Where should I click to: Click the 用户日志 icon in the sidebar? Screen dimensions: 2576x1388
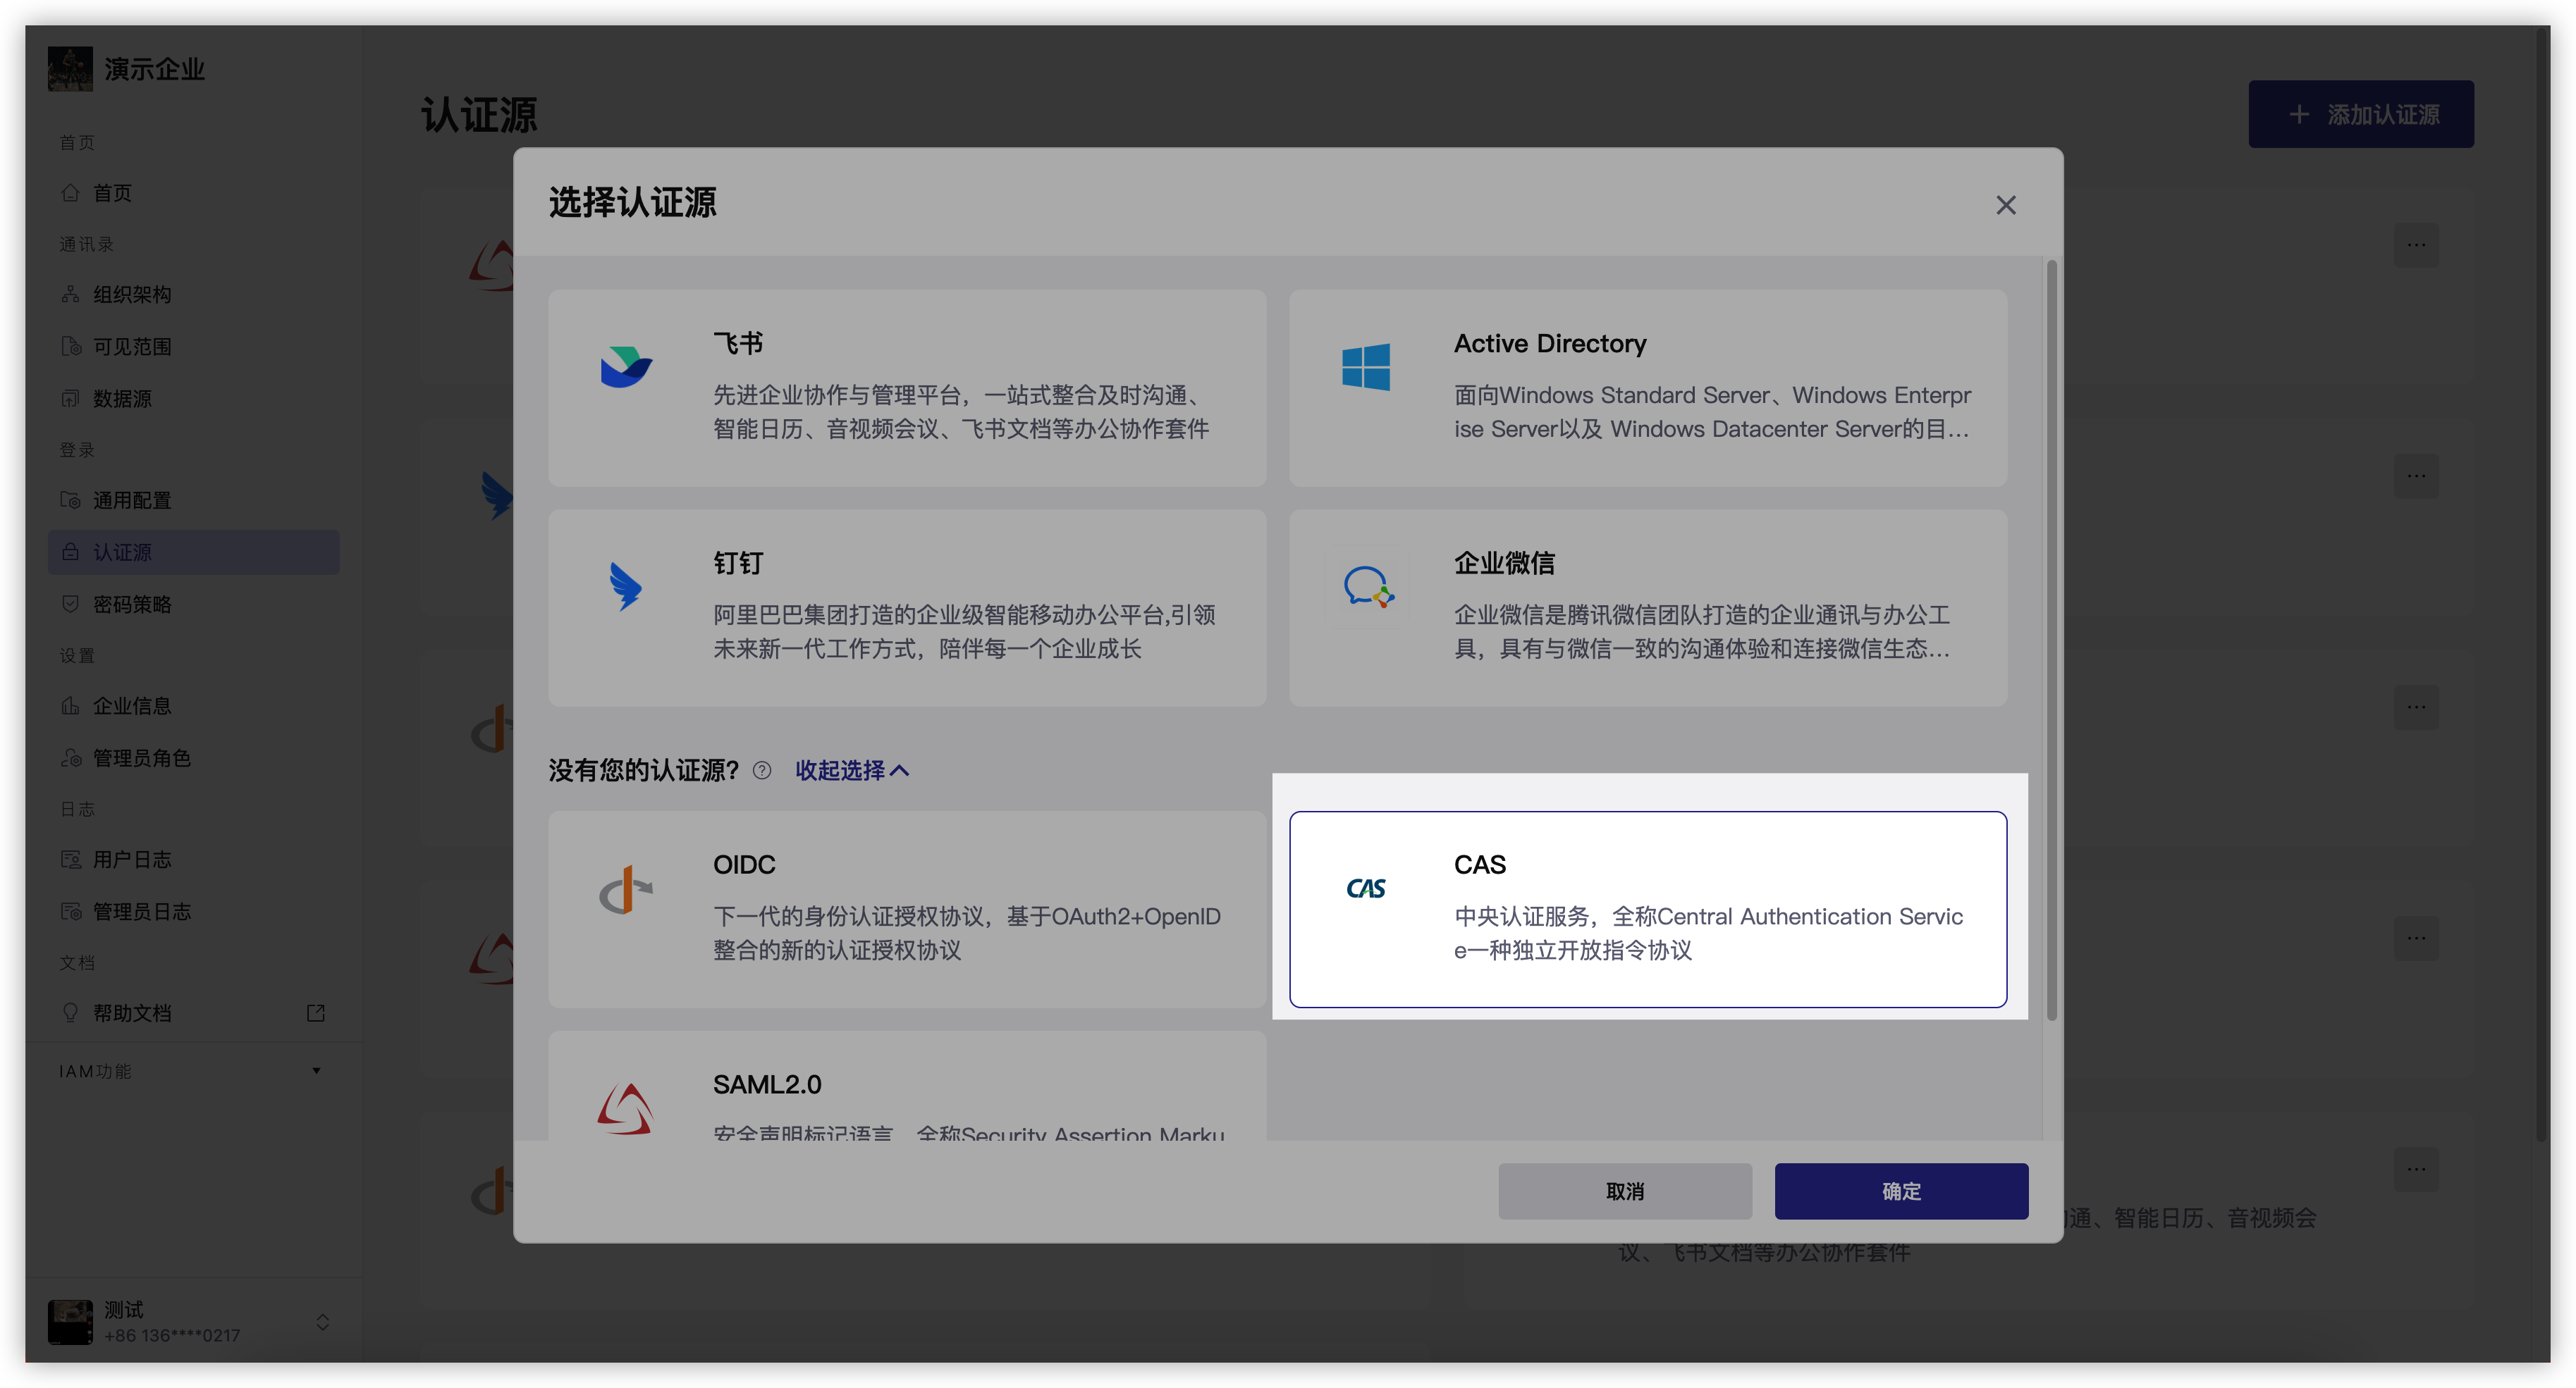click(x=70, y=860)
